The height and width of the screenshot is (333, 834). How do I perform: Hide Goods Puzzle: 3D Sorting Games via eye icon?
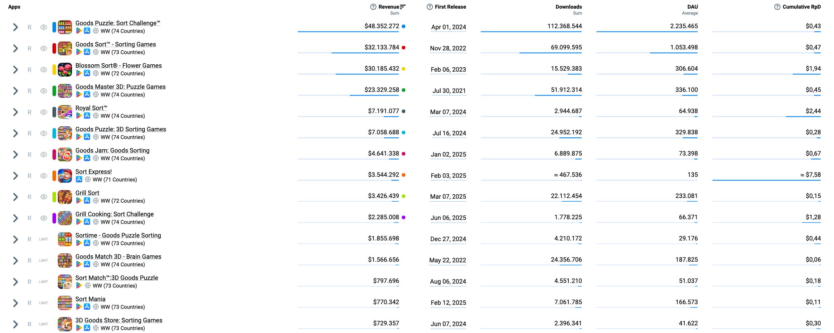(43, 133)
